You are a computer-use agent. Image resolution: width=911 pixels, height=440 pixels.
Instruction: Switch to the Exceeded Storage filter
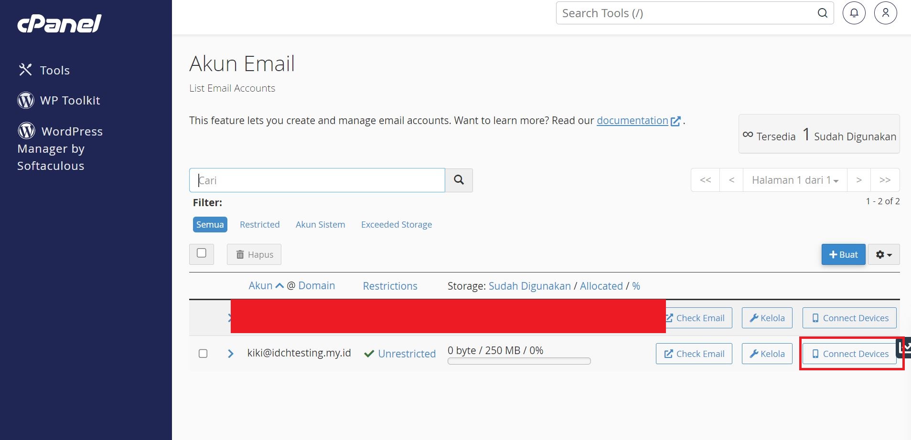tap(396, 224)
